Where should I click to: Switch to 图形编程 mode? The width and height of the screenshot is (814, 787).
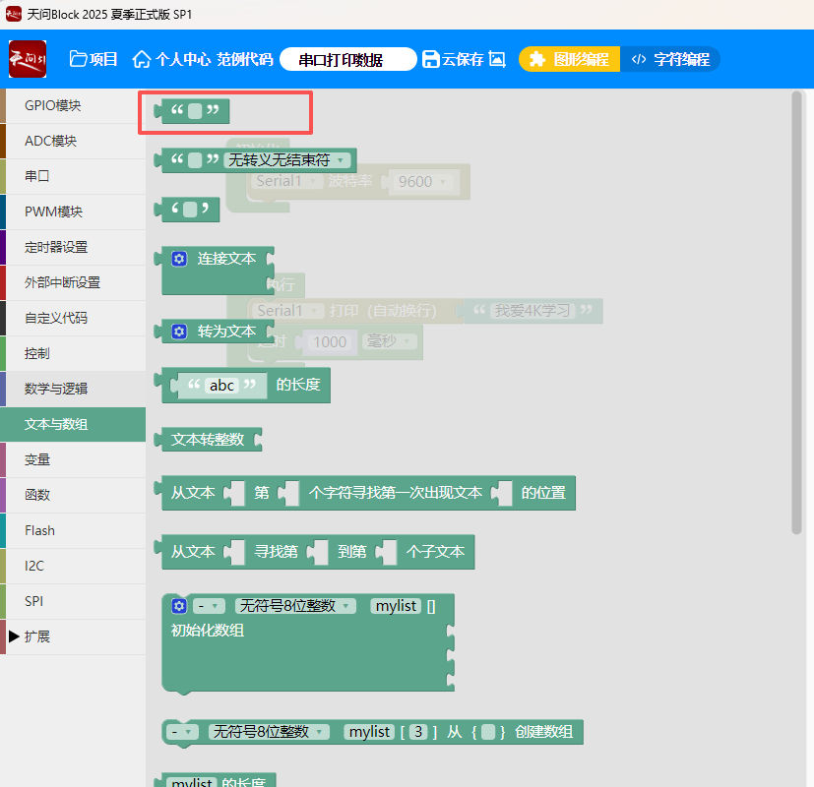(x=570, y=59)
